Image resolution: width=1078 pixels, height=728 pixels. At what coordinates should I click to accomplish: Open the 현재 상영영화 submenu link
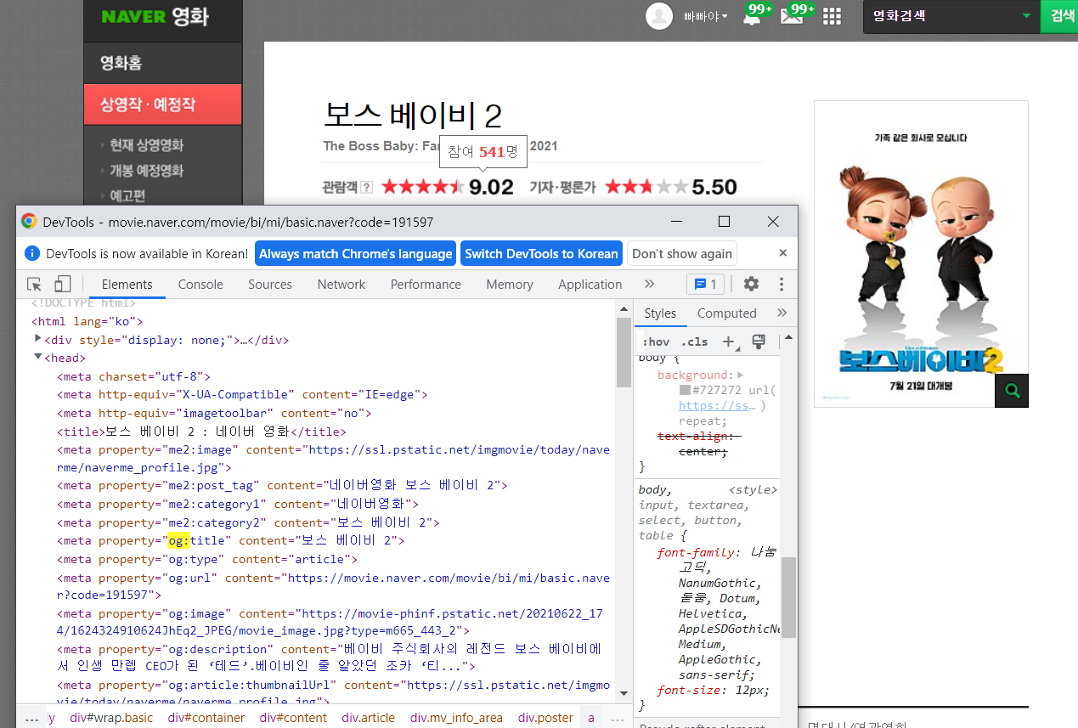point(146,145)
